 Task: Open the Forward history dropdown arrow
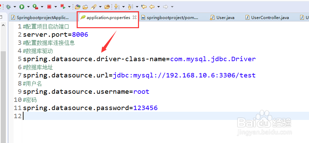(172, 7)
